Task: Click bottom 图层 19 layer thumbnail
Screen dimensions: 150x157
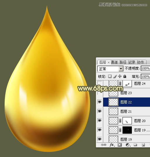Action: pos(113,139)
